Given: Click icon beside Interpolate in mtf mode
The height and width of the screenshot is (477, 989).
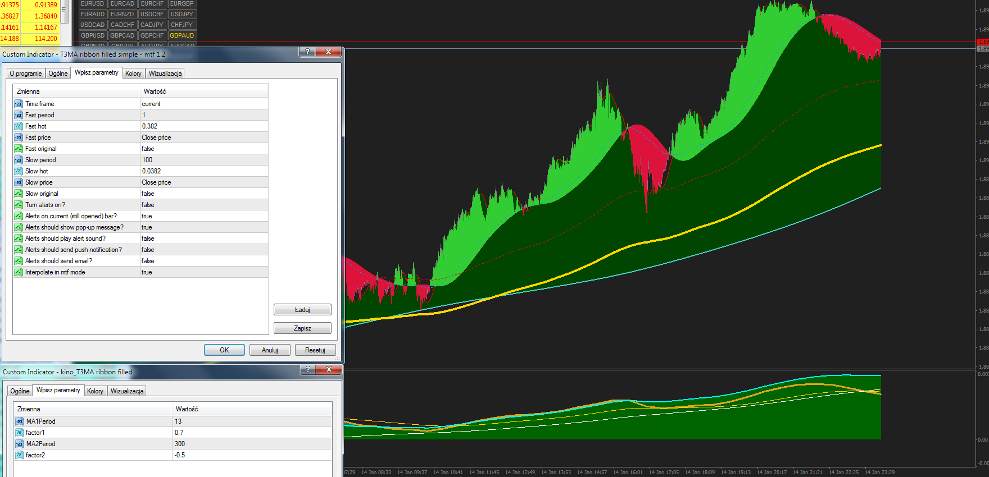Looking at the screenshot, I should (19, 272).
